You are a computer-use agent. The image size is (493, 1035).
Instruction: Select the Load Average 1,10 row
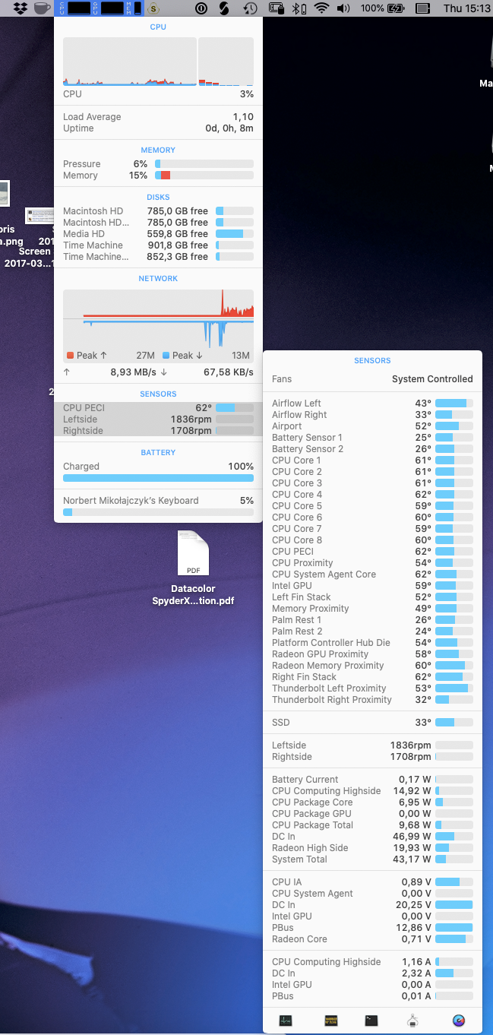pyautogui.click(x=158, y=117)
